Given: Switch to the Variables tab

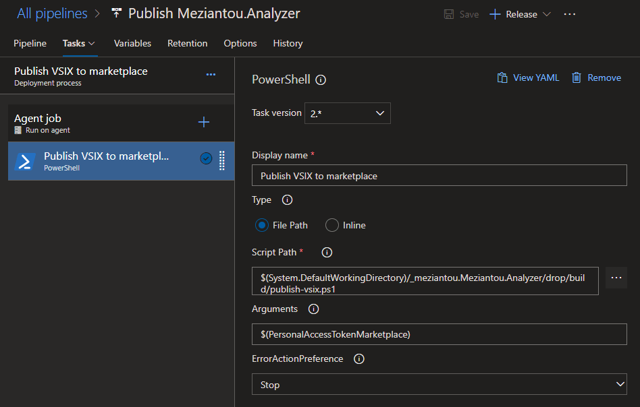Looking at the screenshot, I should point(132,43).
